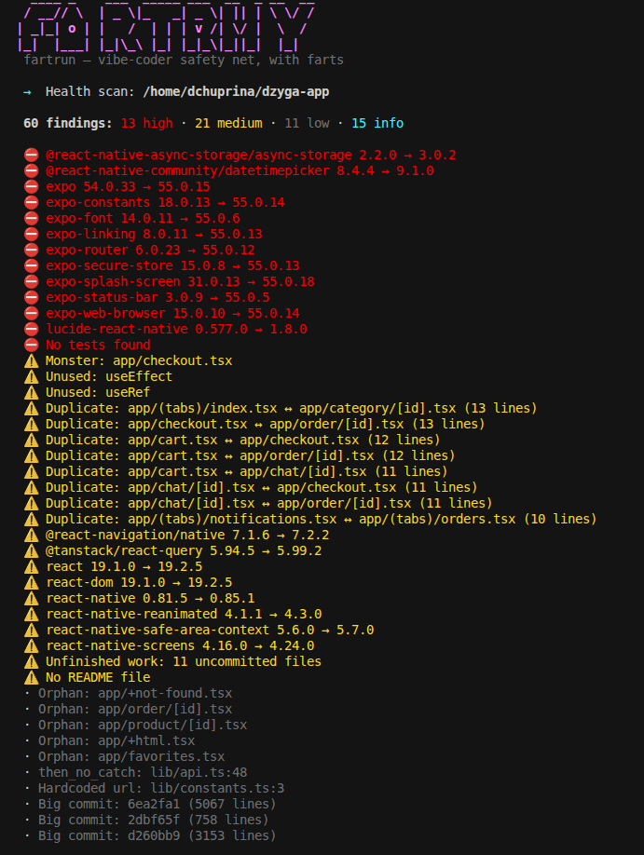
Task: Click 'react-native-safe-area-context 5.6.0 → 5.7.0' line
Action: [x=210, y=630]
